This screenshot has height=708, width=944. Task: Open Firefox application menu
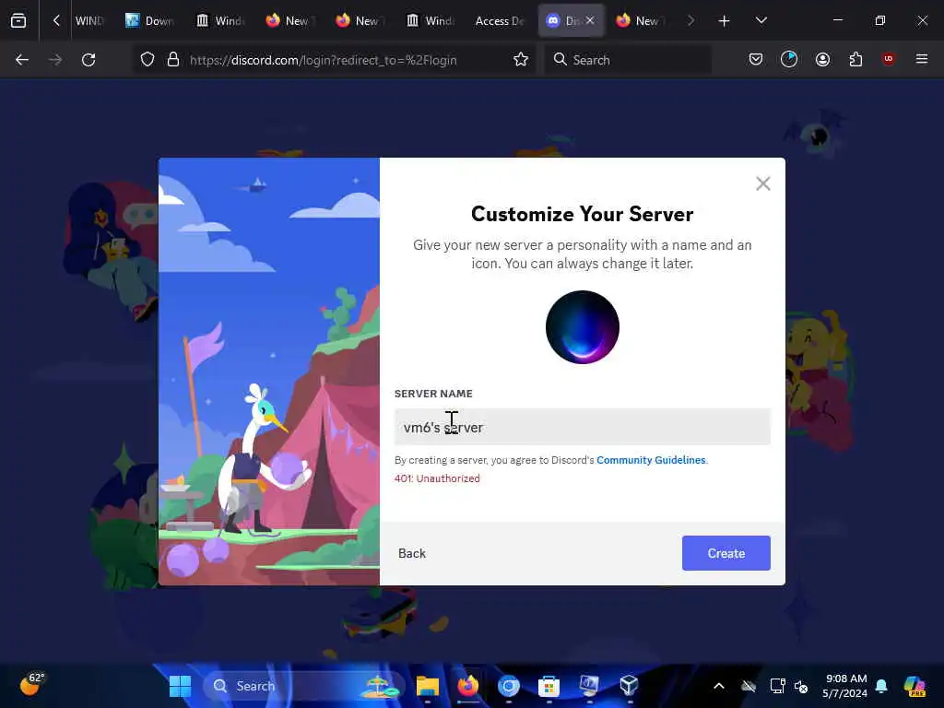point(921,59)
